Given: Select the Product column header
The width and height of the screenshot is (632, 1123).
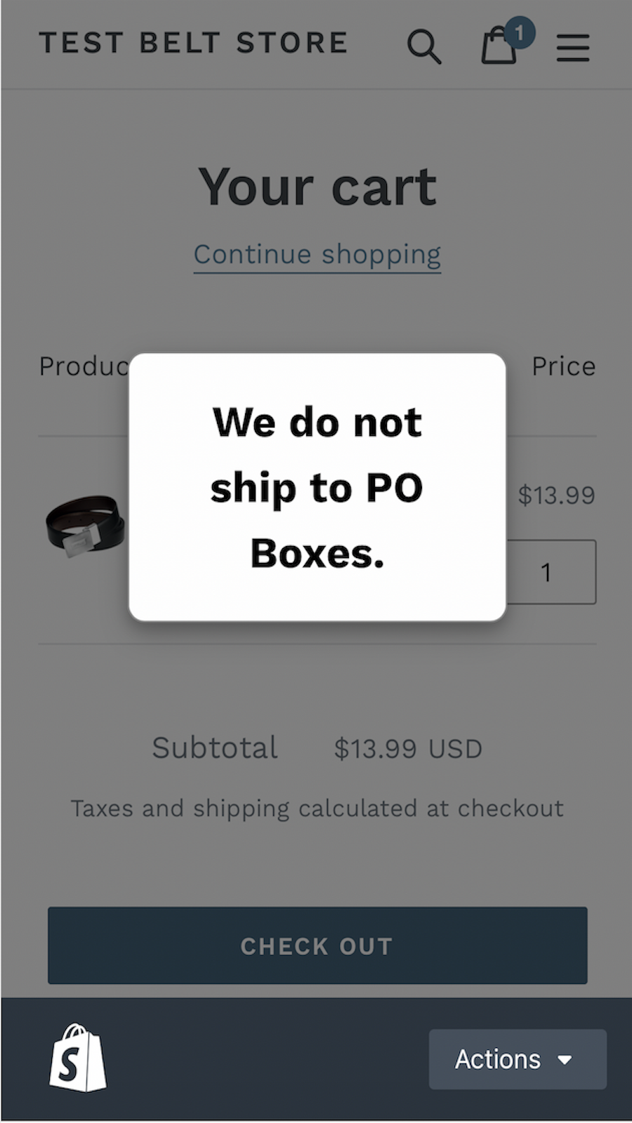Looking at the screenshot, I should [x=84, y=366].
